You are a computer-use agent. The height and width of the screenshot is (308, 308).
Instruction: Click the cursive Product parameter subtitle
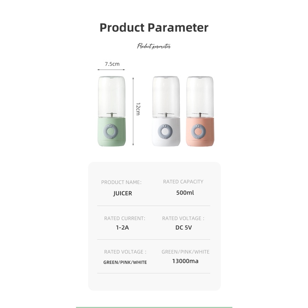click(154, 46)
